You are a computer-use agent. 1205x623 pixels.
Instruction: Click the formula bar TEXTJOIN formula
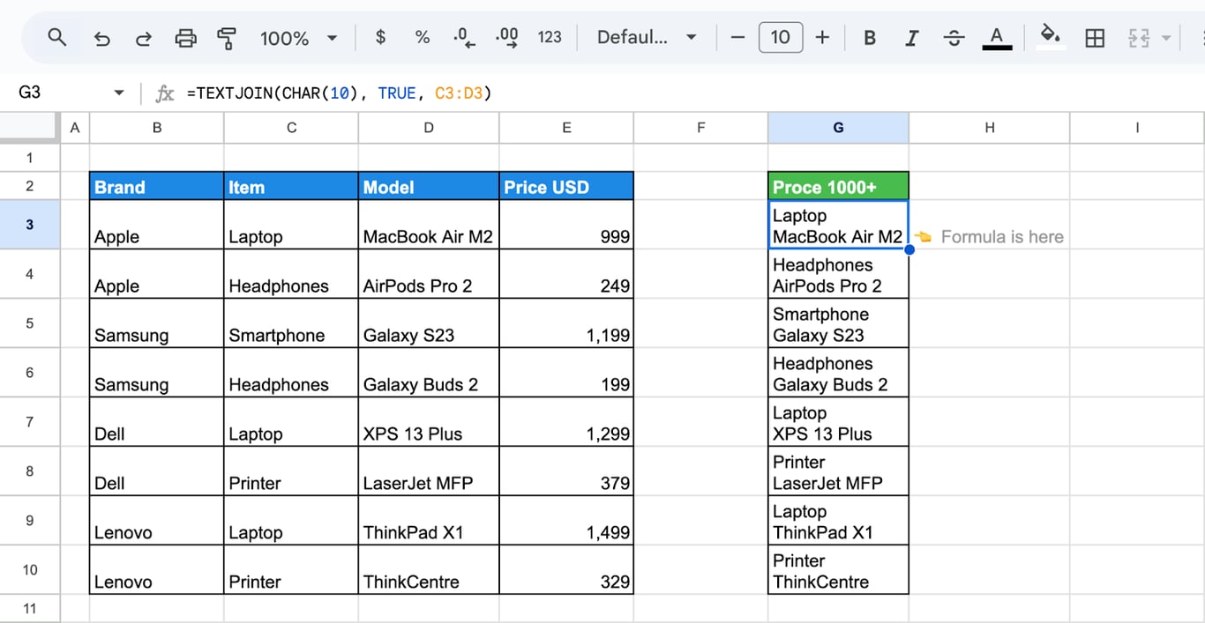pos(339,93)
